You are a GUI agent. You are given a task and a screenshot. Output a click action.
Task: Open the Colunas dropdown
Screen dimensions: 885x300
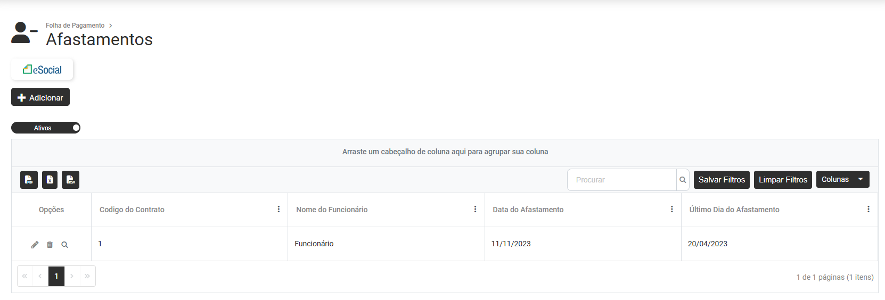(x=842, y=179)
